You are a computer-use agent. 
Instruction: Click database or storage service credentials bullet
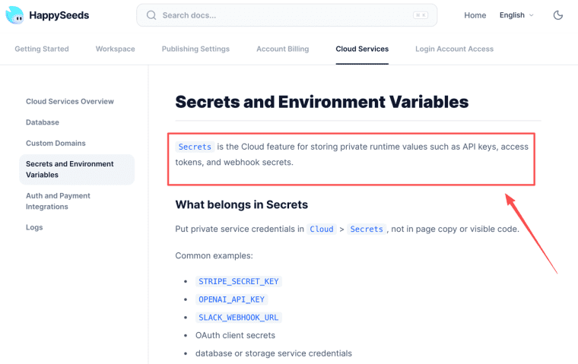coord(274,353)
